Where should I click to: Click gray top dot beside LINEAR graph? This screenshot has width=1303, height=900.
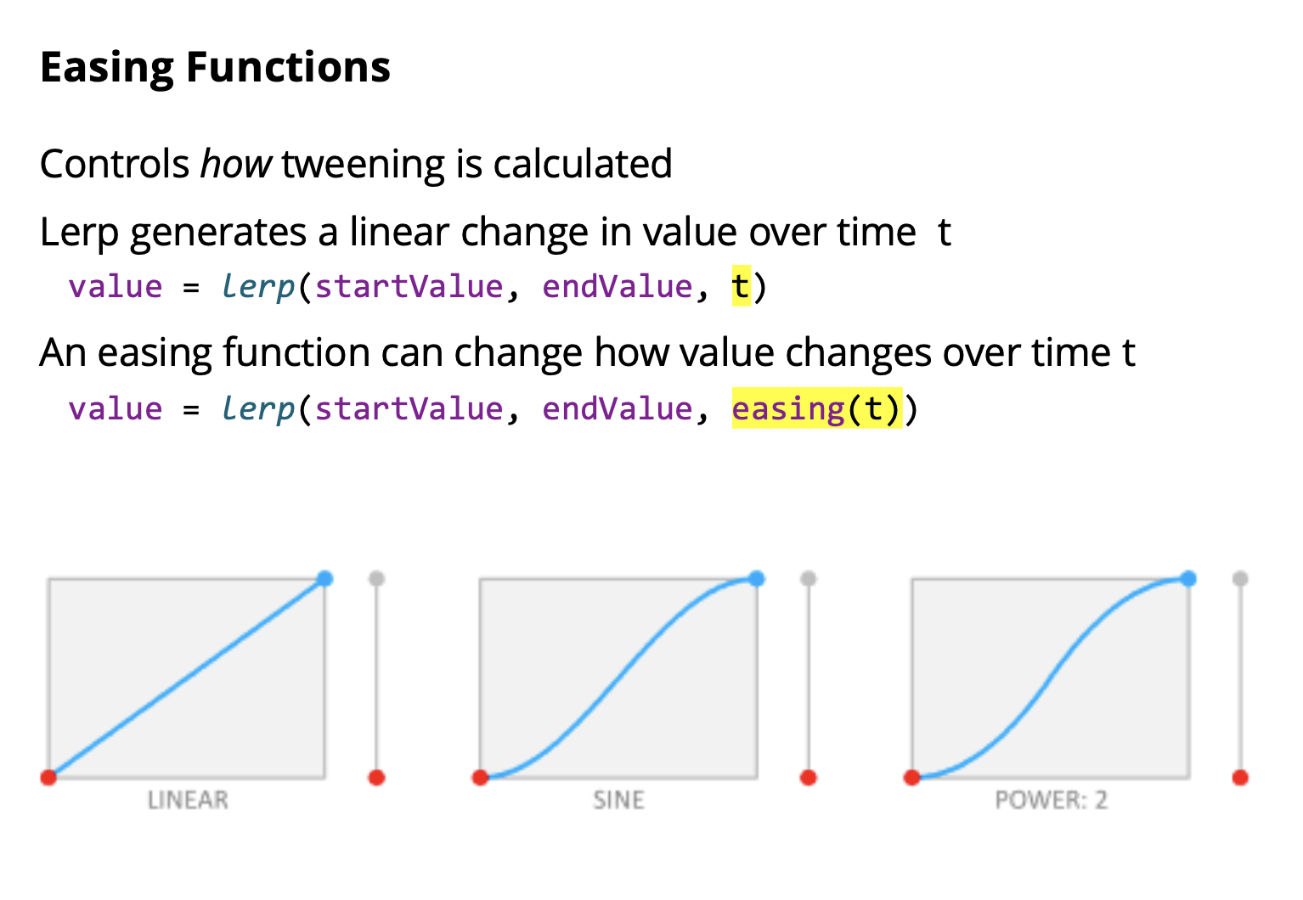tap(377, 579)
